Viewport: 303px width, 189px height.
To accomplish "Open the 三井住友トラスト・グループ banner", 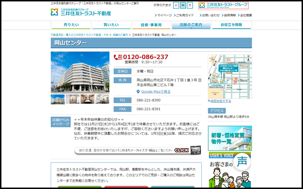I will [223, 5].
